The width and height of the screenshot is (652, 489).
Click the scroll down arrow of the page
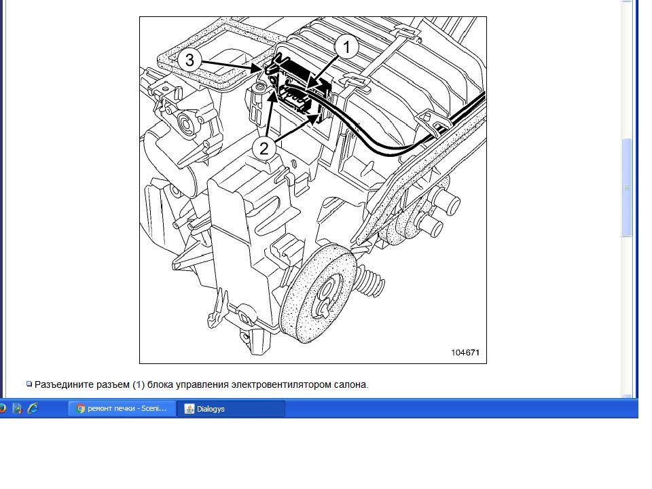626,395
